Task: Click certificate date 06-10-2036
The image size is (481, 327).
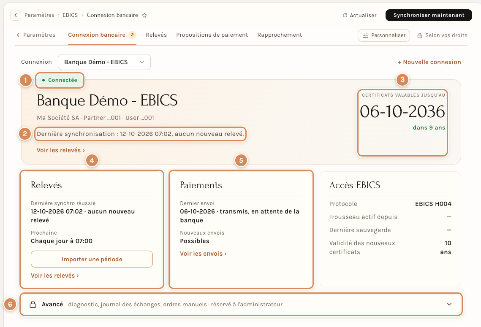Action: 402,111
